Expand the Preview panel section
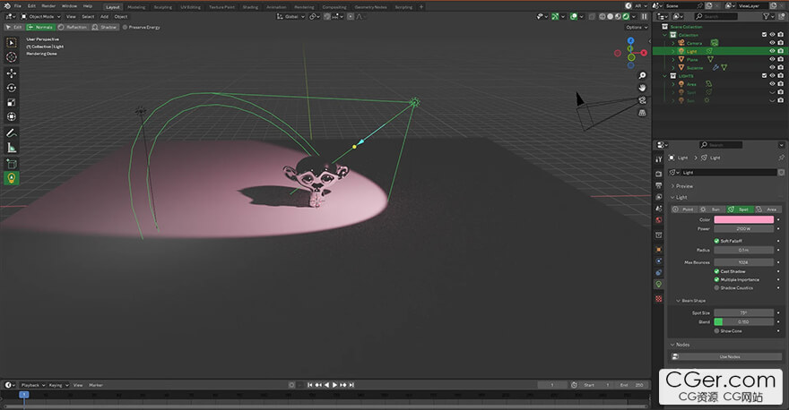Image resolution: width=789 pixels, height=410 pixels. (684, 186)
